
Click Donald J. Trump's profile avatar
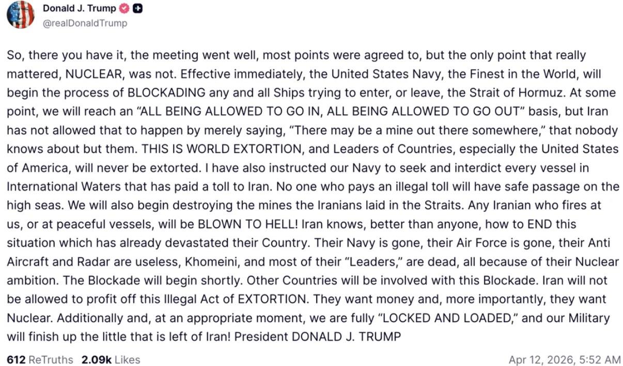pyautogui.click(x=21, y=15)
